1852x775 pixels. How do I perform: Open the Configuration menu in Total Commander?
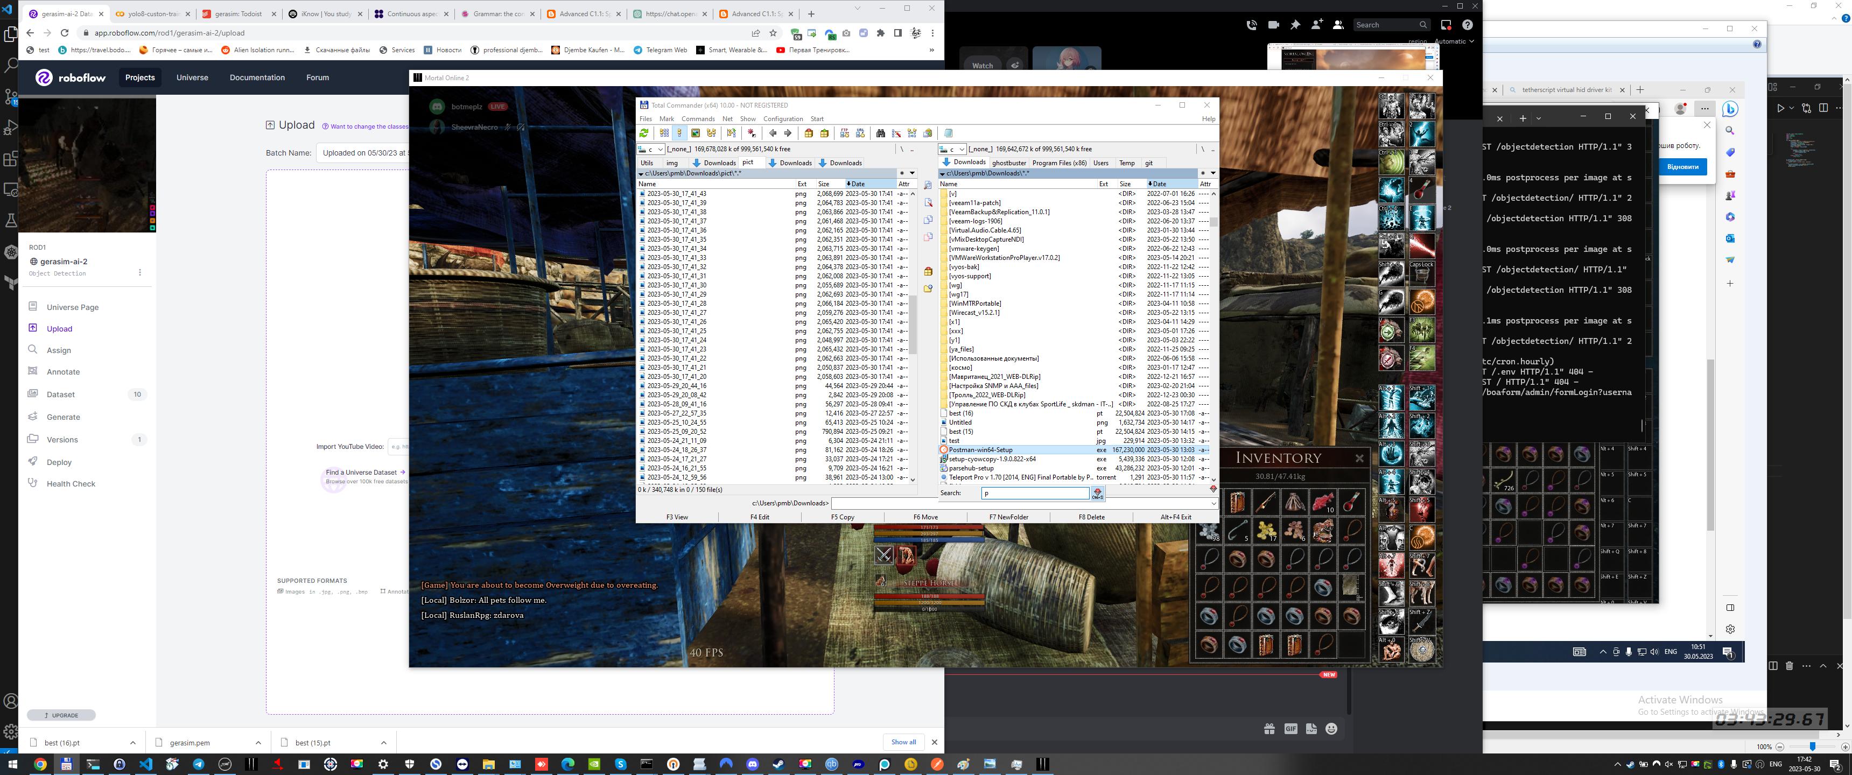click(783, 118)
